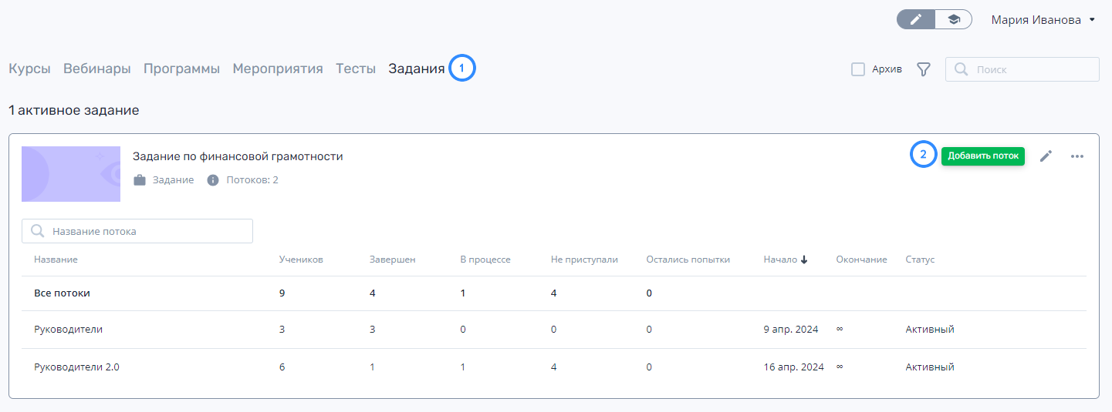The height and width of the screenshot is (412, 1112).
Task: Click the Задание по финансовой грамотности title
Action: click(x=238, y=156)
